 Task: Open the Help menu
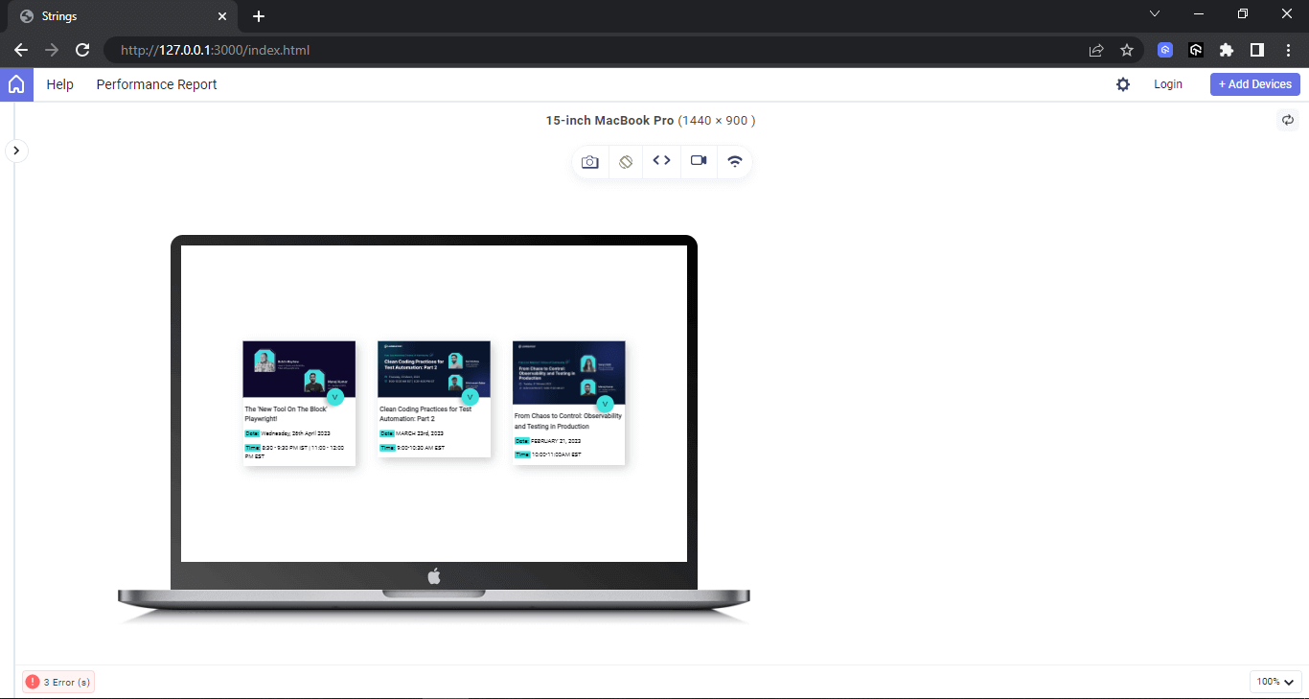[59, 84]
